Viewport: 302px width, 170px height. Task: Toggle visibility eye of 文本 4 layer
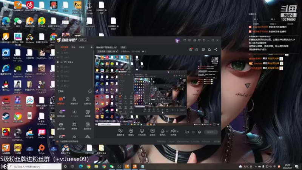pyautogui.click(x=58, y=62)
